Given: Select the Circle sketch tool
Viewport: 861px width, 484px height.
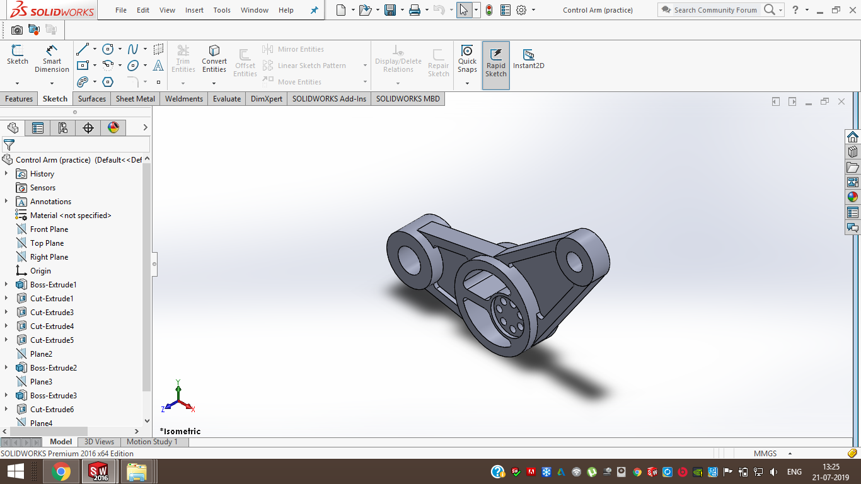Looking at the screenshot, I should click(108, 49).
